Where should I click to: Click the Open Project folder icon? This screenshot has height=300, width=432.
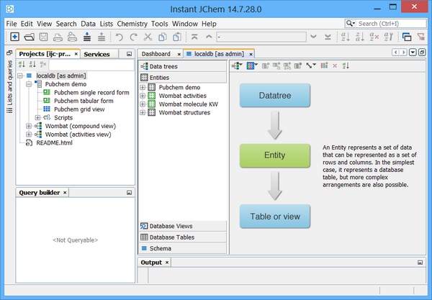click(29, 37)
